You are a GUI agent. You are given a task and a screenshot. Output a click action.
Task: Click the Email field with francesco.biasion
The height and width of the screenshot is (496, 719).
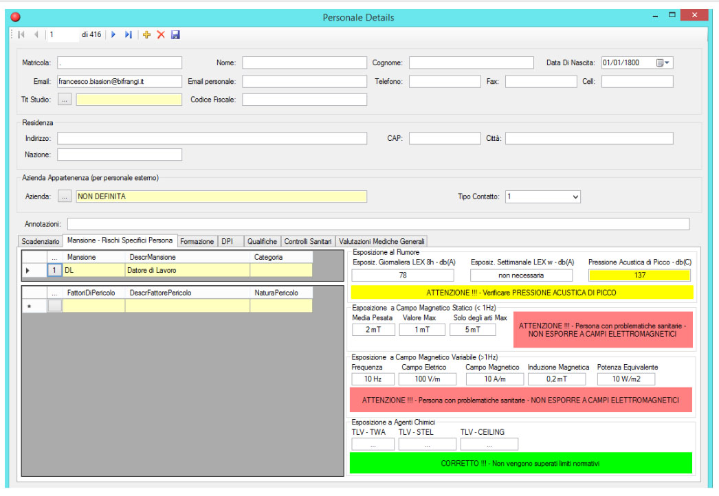pos(120,82)
